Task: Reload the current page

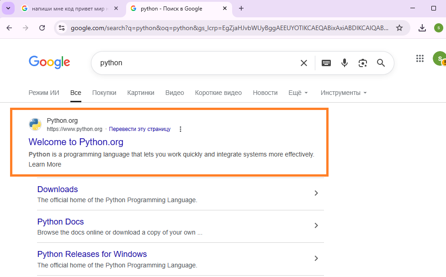Action: coord(42,27)
